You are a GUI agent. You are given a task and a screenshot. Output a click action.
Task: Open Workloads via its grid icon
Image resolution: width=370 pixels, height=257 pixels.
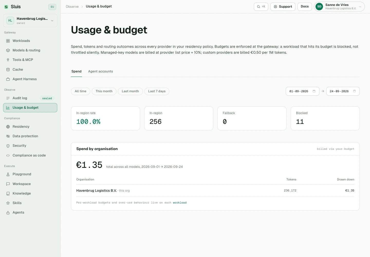click(8, 41)
